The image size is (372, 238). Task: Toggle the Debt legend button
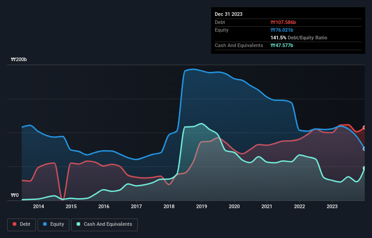point(21,224)
